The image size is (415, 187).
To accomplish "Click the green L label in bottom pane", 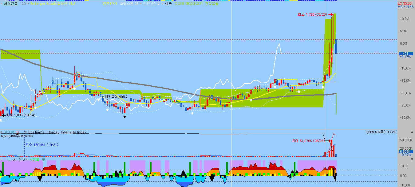I will (x=10, y=160).
